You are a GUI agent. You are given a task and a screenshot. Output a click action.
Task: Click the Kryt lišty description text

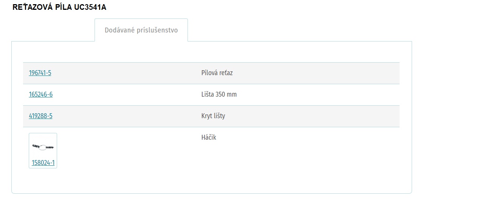coord(213,116)
